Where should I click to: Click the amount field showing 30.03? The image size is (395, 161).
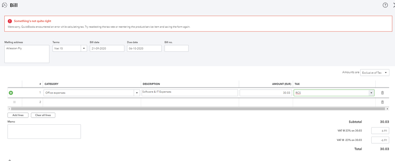266,93
